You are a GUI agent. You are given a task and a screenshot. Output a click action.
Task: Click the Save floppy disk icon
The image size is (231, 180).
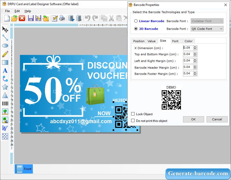point(31,18)
